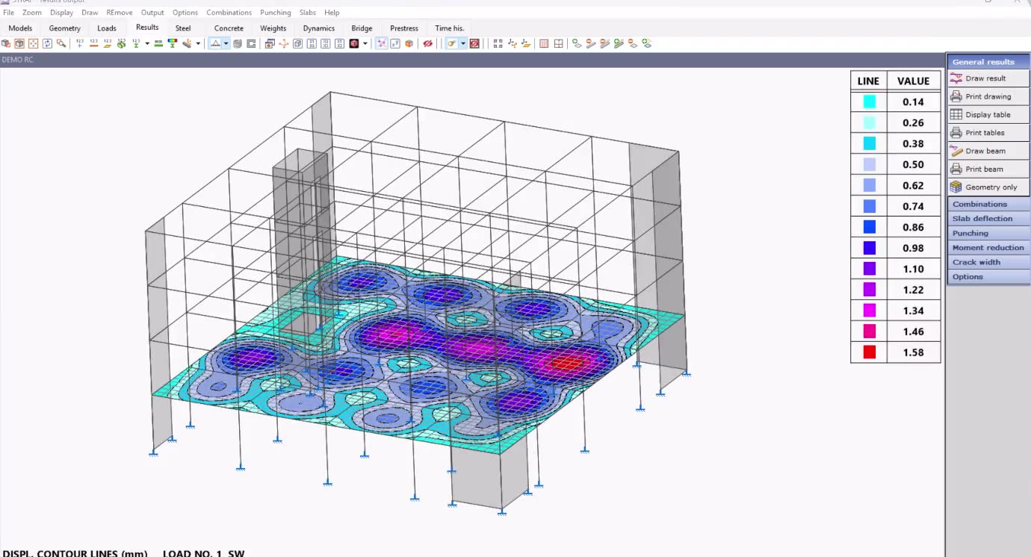Open dropdown arrow after beam load icon
The image size is (1031, 557).
tap(198, 43)
